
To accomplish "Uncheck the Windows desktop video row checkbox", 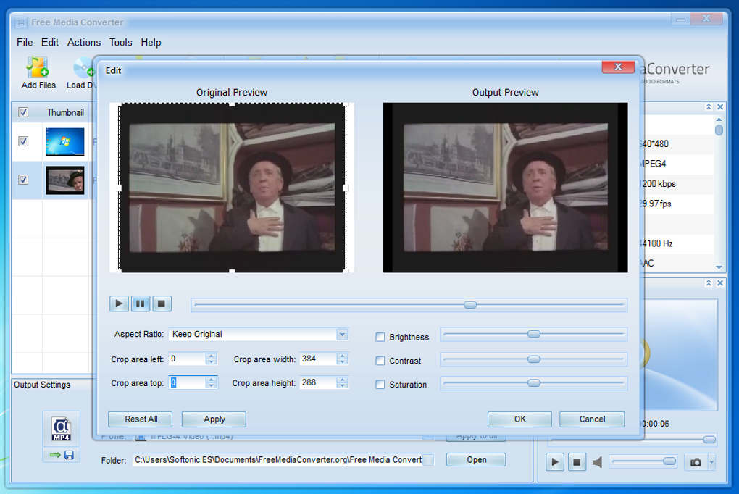I will click(x=23, y=141).
